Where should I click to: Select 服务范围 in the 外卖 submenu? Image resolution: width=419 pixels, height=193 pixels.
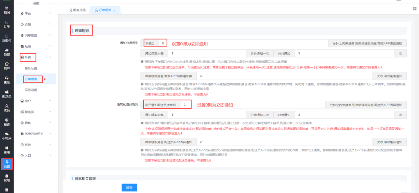coord(31,68)
